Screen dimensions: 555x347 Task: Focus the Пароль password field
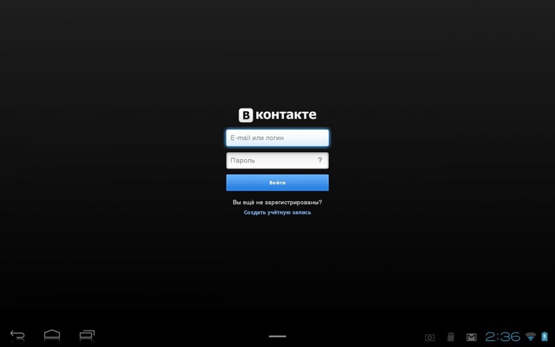[x=271, y=160]
